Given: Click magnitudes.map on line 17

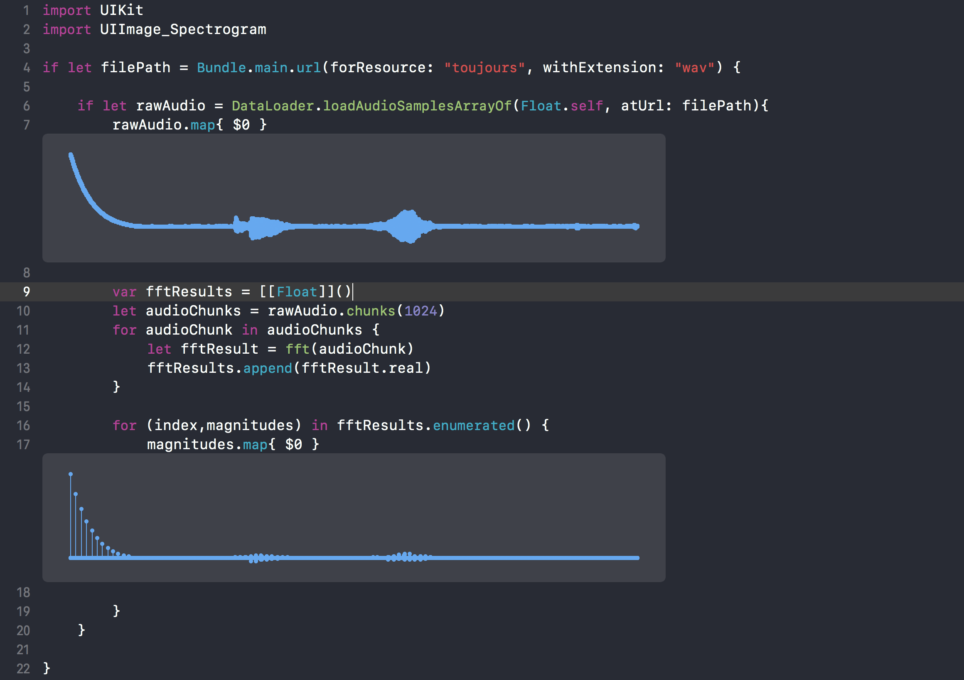Looking at the screenshot, I should 207,444.
